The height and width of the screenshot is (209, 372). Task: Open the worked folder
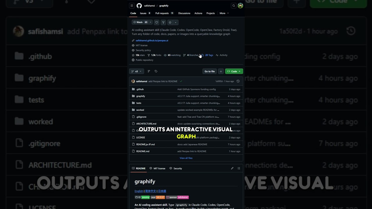[140, 110]
